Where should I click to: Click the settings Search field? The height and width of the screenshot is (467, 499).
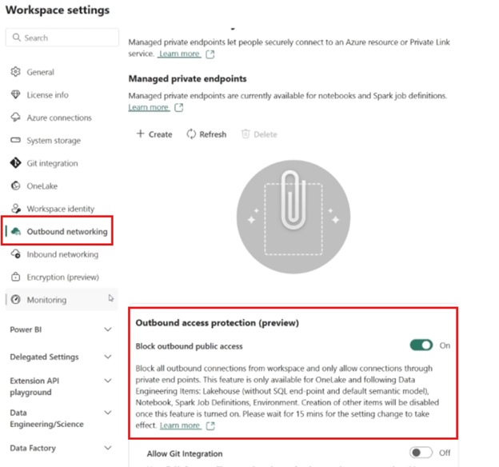tap(61, 38)
